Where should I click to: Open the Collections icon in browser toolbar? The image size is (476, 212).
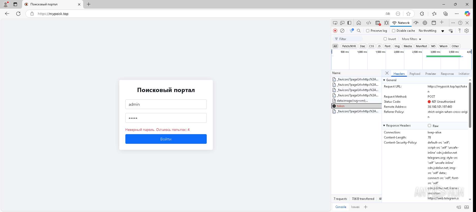coord(445,14)
